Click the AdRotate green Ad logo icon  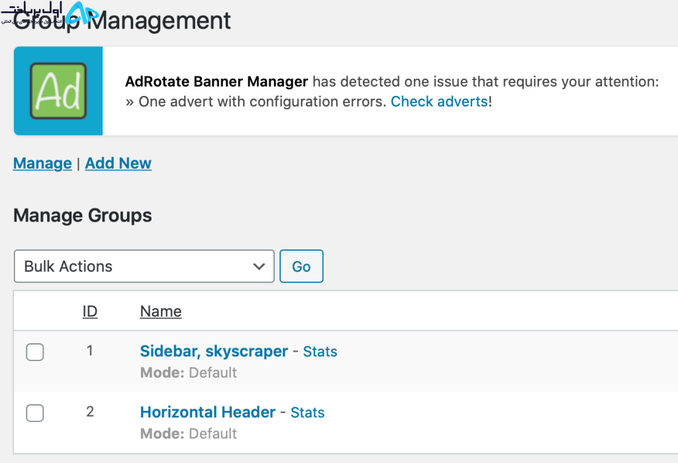(58, 91)
